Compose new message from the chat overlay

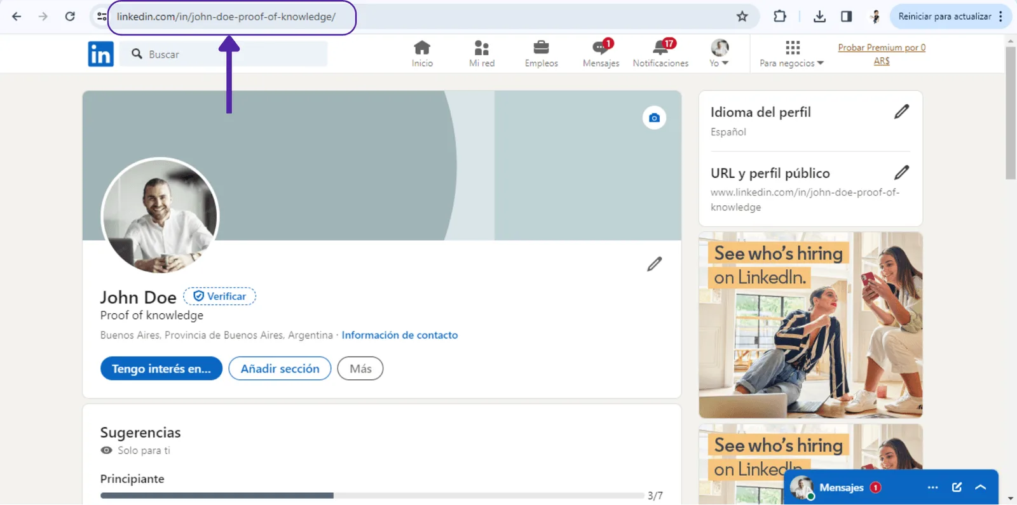click(x=957, y=487)
